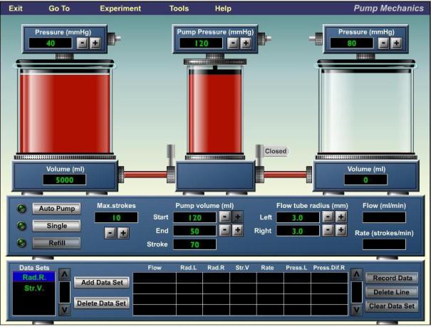Image resolution: width=431 pixels, height=327 pixels.
Task: Click the right red flow tube
Action: [x=286, y=175]
